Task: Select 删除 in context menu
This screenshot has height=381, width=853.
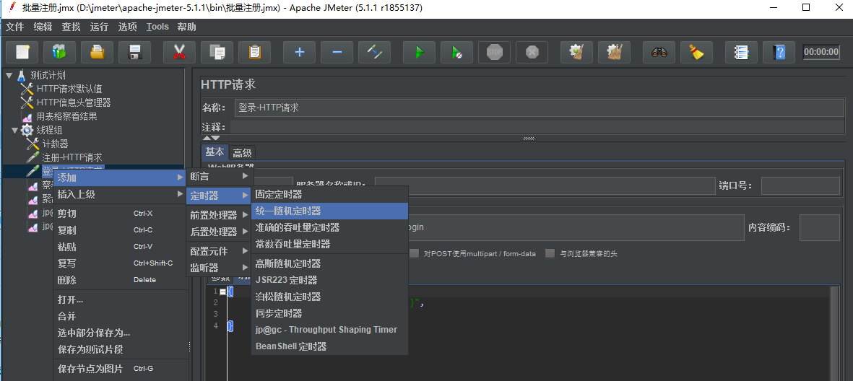Action: [120, 281]
